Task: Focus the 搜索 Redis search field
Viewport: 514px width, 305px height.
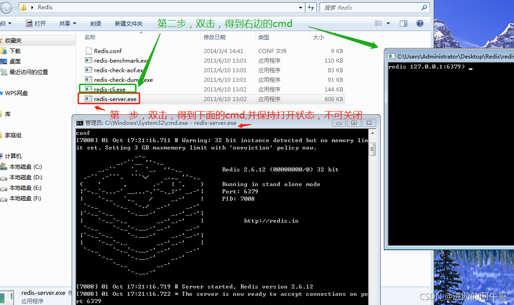Action: tap(374, 7)
